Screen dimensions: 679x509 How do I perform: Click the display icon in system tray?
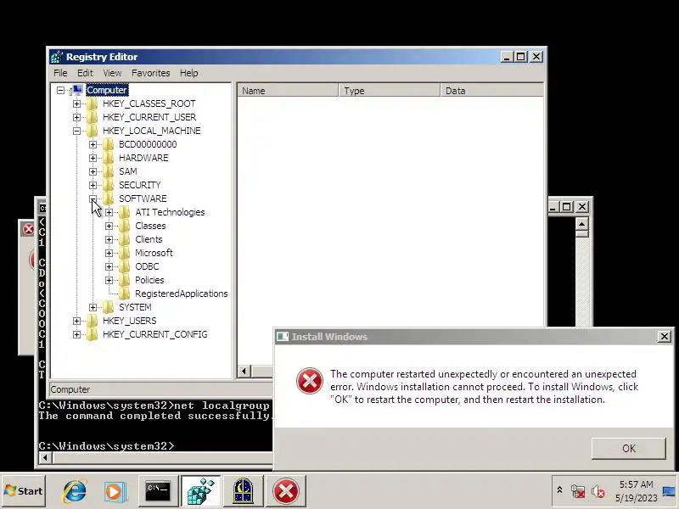coord(669,491)
